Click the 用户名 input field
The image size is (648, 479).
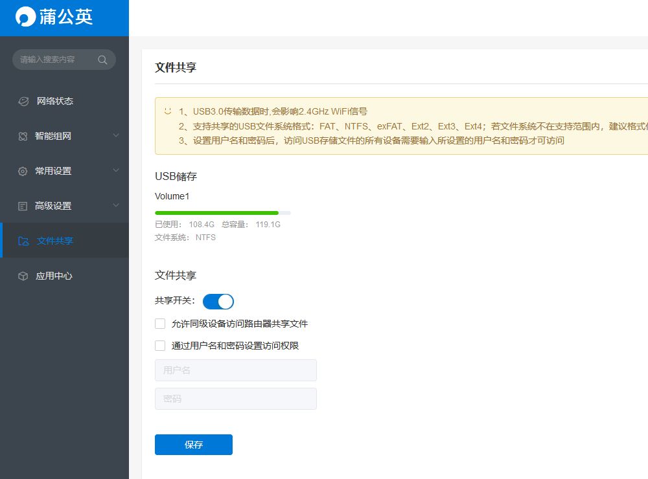pos(236,370)
